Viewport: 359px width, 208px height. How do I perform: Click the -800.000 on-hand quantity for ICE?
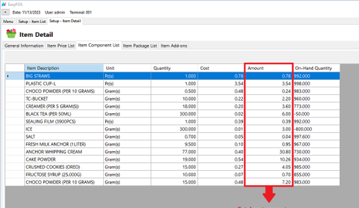click(316, 129)
